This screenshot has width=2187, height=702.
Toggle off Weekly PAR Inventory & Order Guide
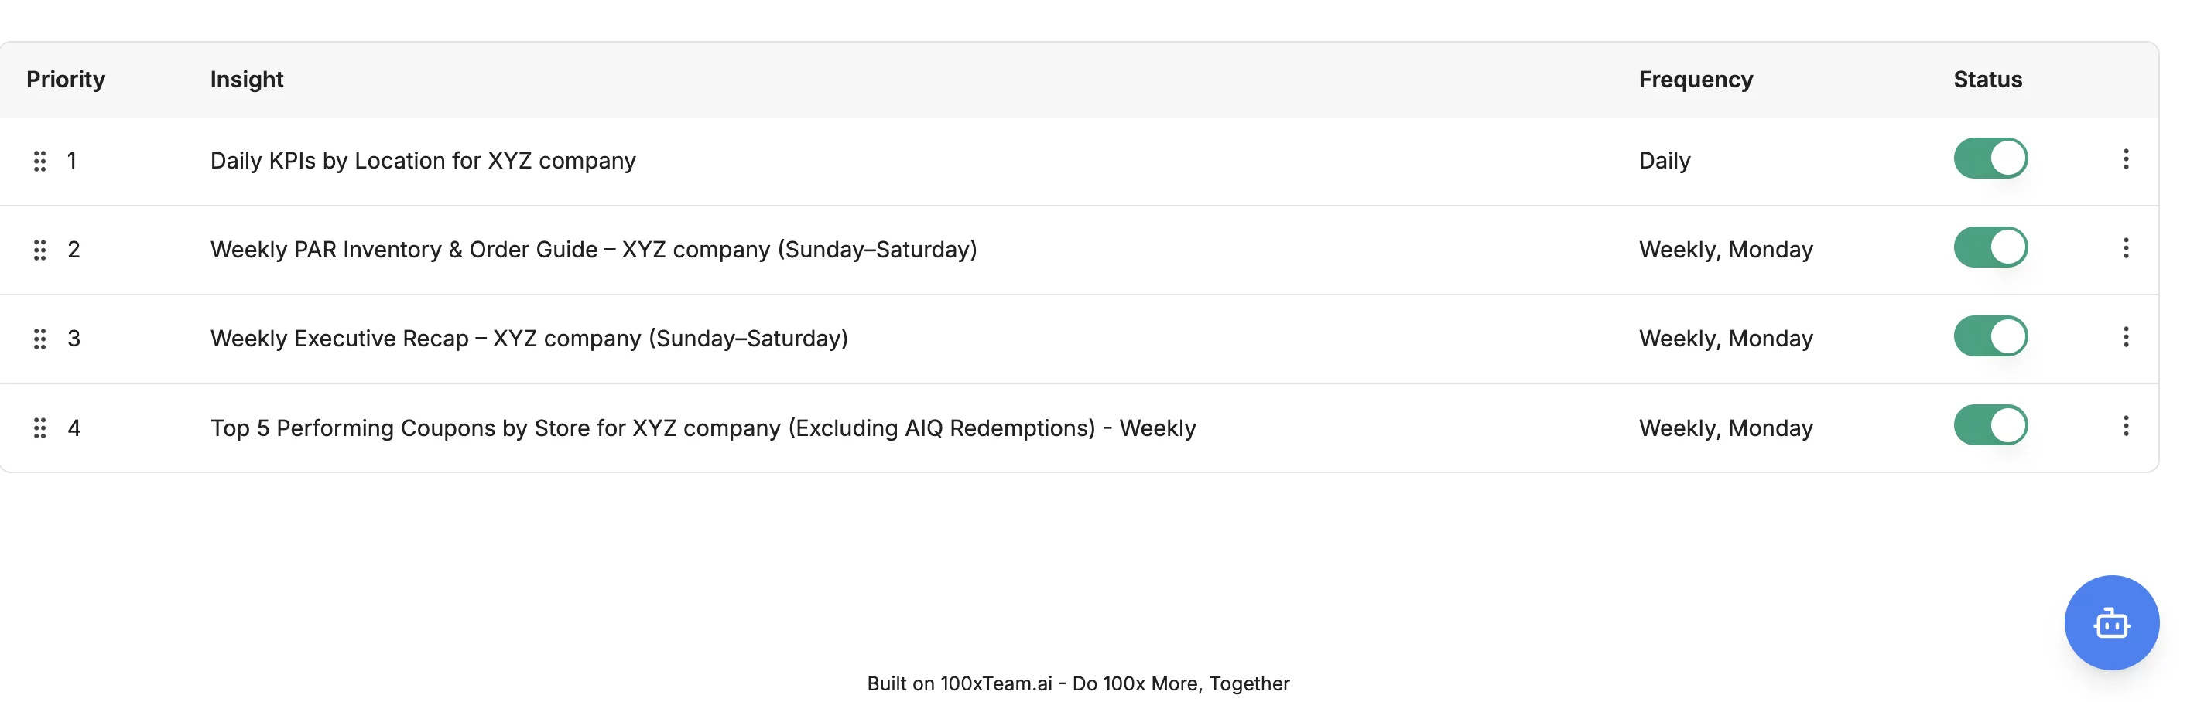pos(1990,247)
